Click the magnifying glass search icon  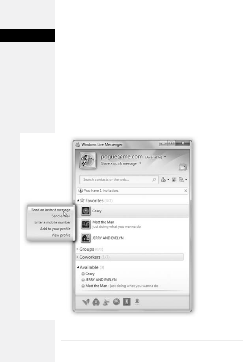(x=154, y=180)
